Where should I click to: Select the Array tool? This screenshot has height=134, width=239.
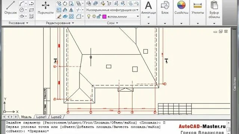71,16
